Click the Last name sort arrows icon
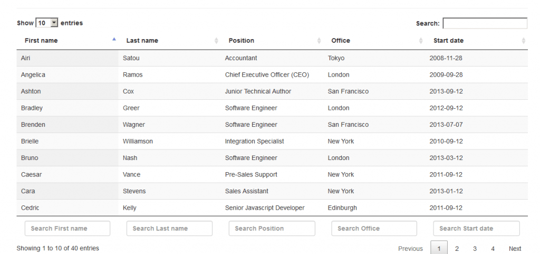 pyautogui.click(x=216, y=41)
